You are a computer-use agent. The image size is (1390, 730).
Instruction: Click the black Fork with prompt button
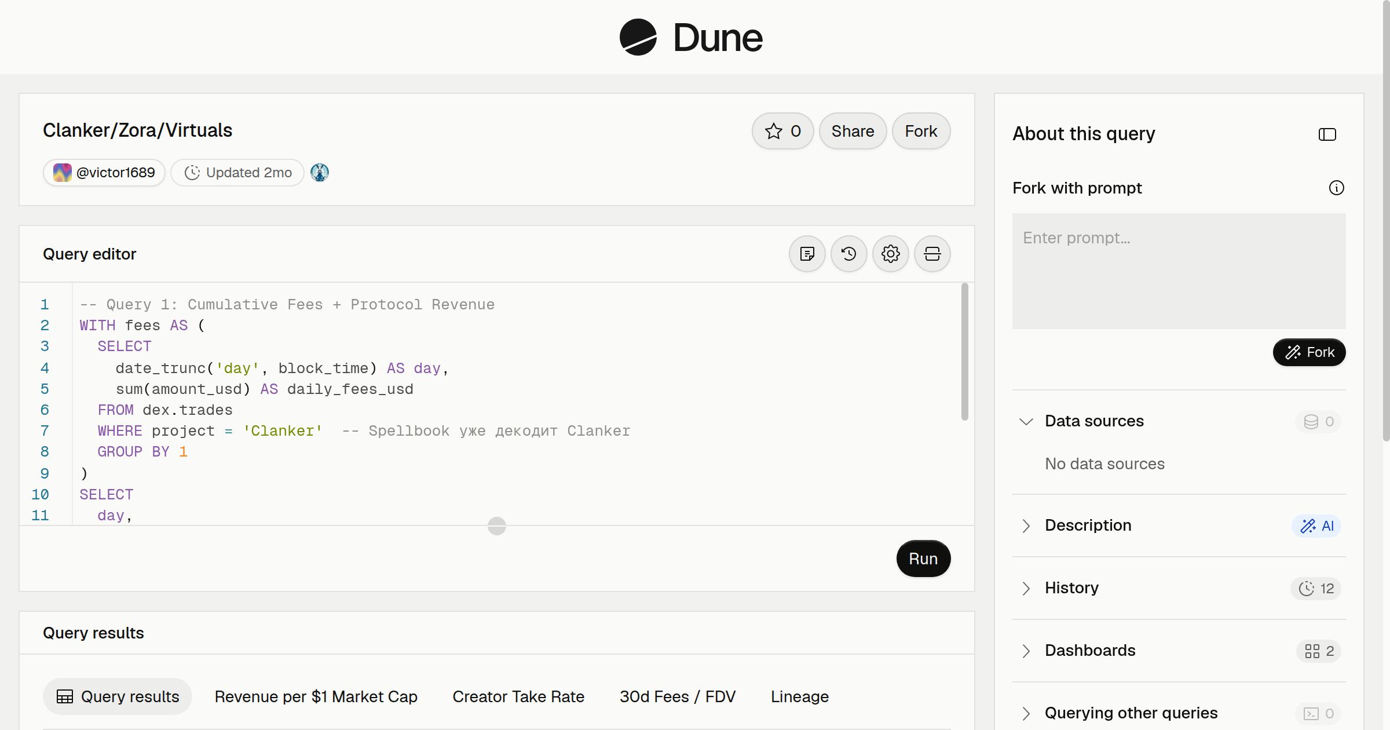click(1309, 352)
